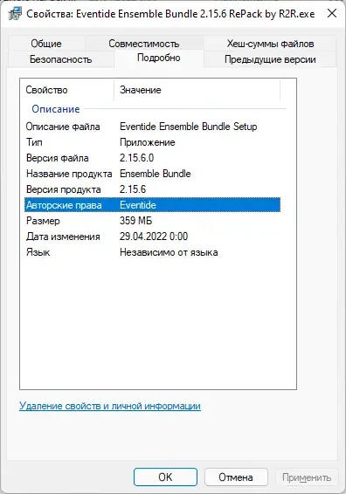Confirm with the OK button

[165, 477]
